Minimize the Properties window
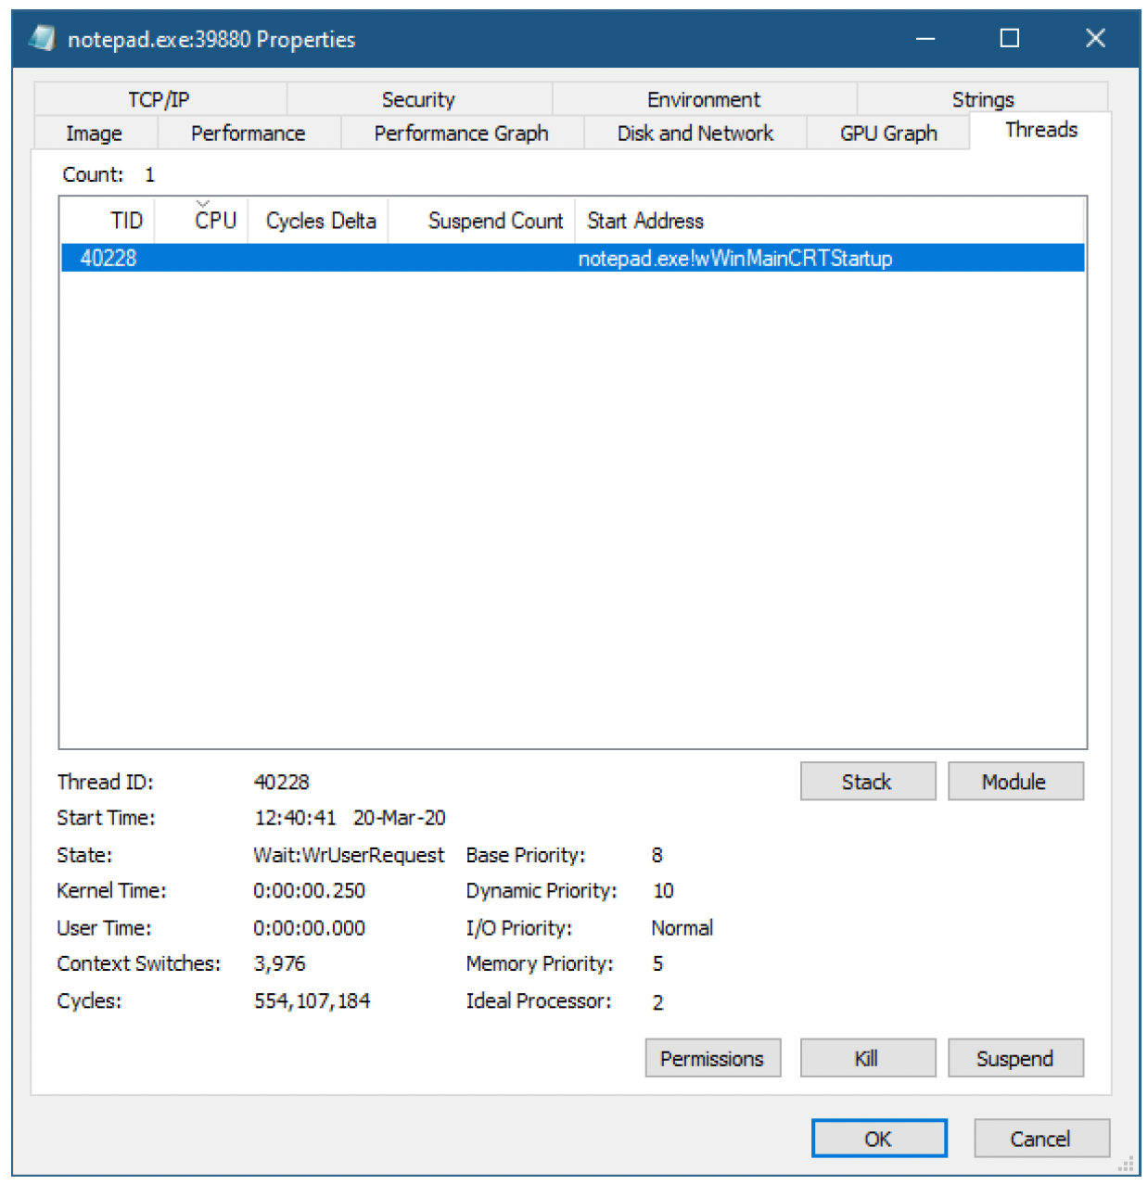Image resolution: width=1148 pixels, height=1185 pixels. [925, 38]
